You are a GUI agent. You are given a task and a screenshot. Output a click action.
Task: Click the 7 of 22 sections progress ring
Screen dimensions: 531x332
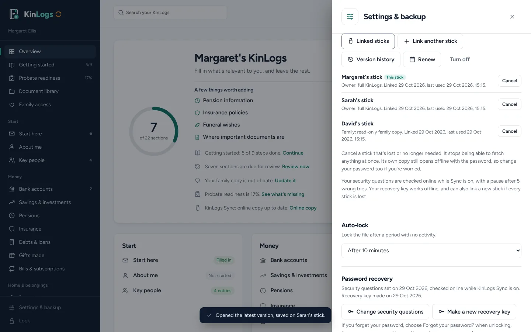(154, 131)
